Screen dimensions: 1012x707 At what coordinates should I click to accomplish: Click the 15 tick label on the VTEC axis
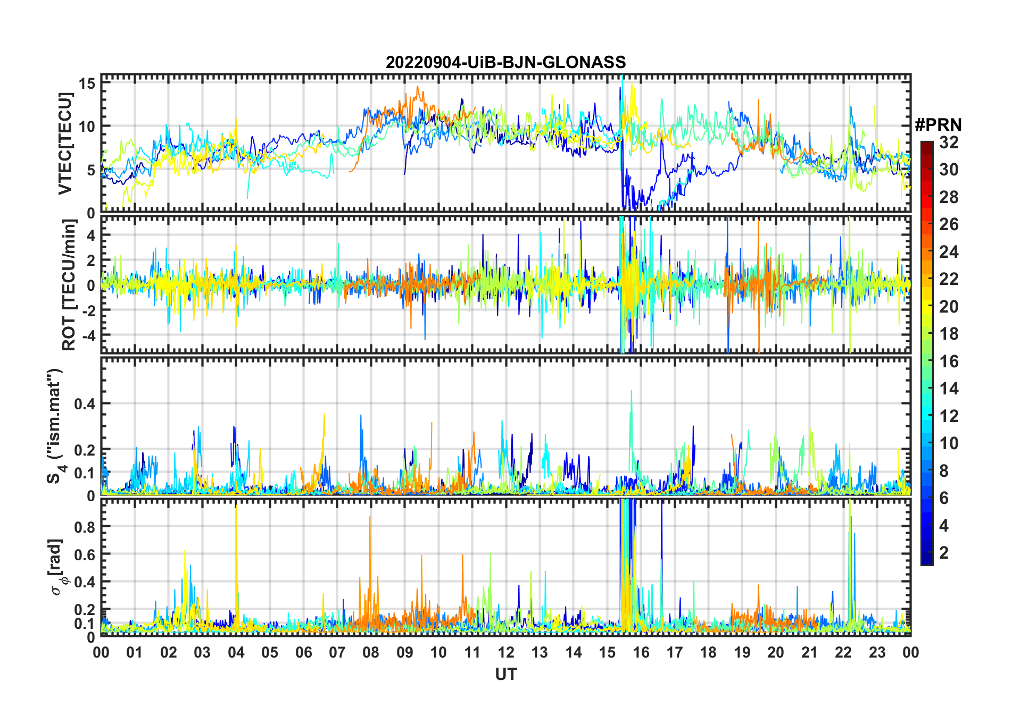(x=87, y=83)
